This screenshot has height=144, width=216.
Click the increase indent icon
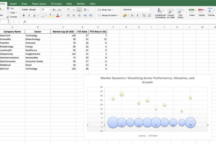tap(91, 15)
